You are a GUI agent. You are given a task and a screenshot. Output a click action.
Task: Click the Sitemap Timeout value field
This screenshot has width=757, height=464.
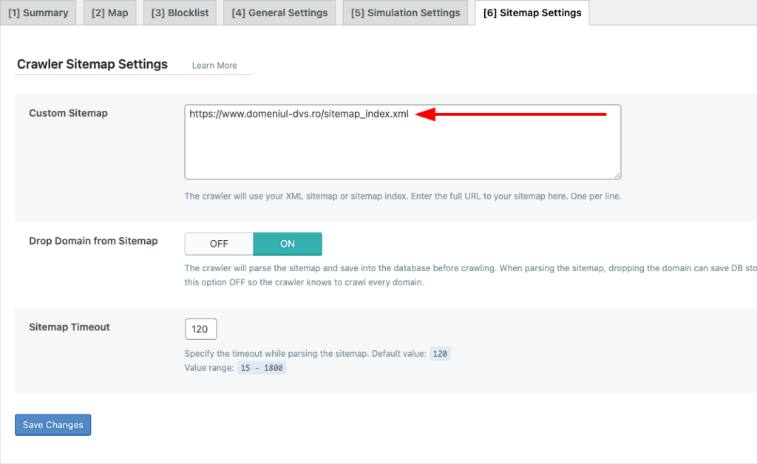tap(200, 329)
